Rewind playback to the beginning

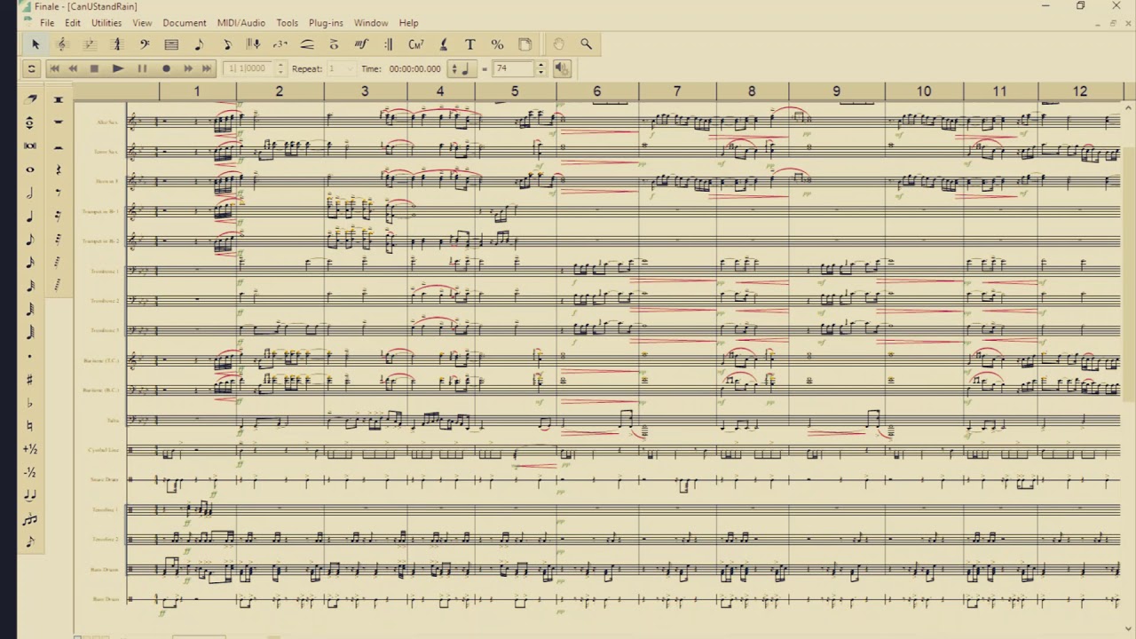click(54, 68)
